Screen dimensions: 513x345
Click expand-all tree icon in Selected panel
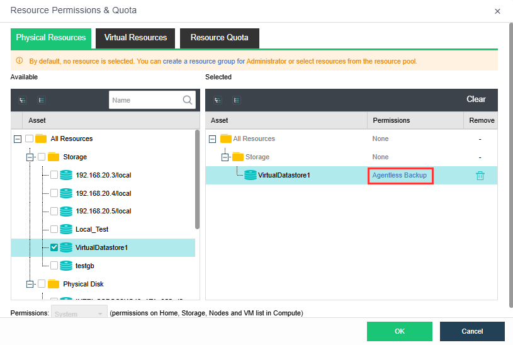click(x=218, y=99)
